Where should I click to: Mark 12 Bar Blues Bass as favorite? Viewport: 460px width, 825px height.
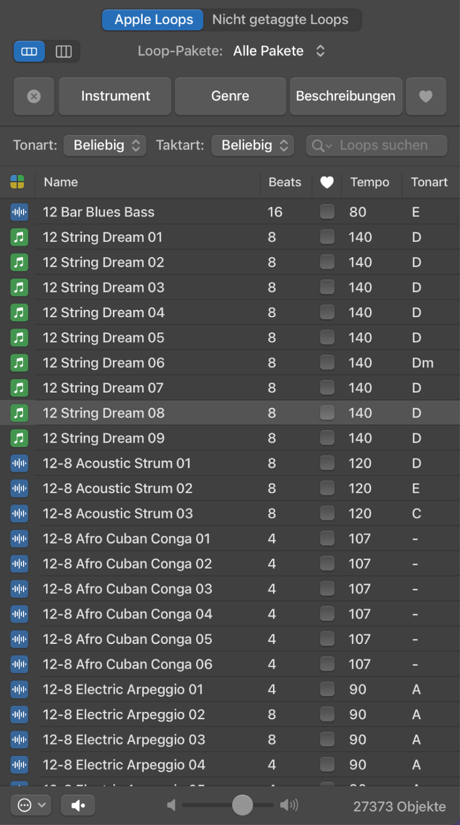[x=327, y=212]
